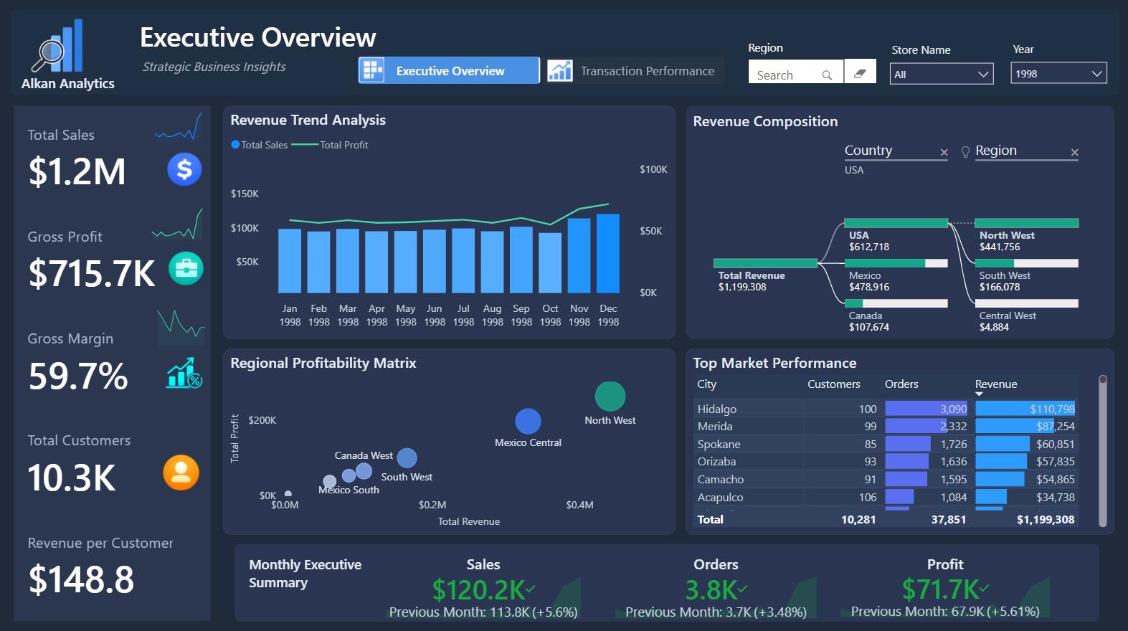
Task: Remove the Country level with its X
Action: pos(944,152)
